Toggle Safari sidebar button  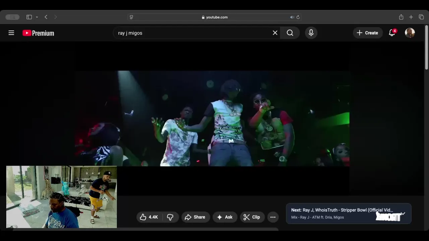[x=29, y=17]
